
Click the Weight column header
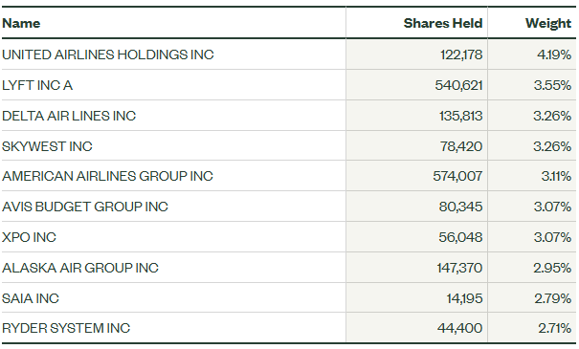(548, 23)
